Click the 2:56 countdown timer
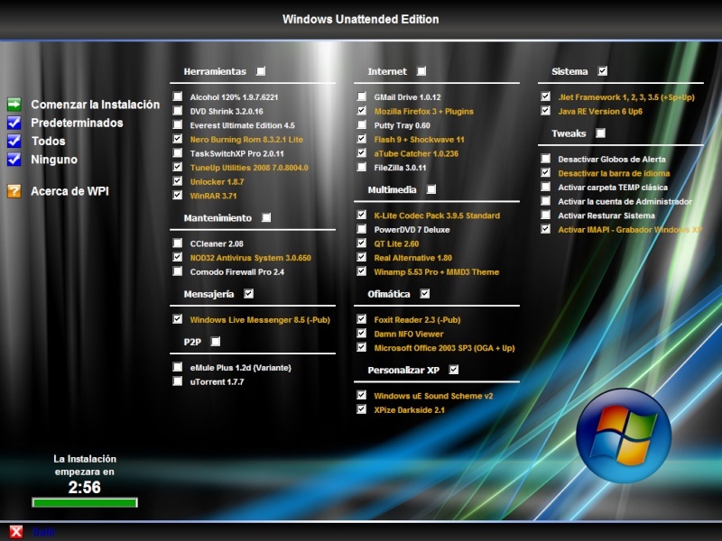 (x=84, y=487)
